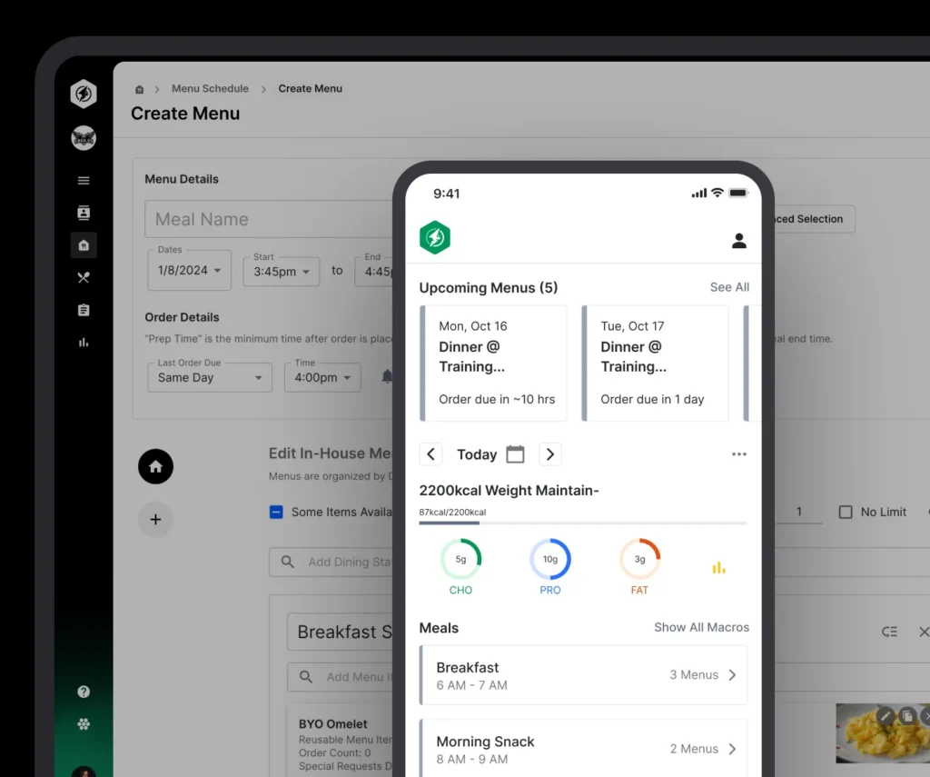
Task: Tap the yellow macros chart icon
Action: (718, 566)
